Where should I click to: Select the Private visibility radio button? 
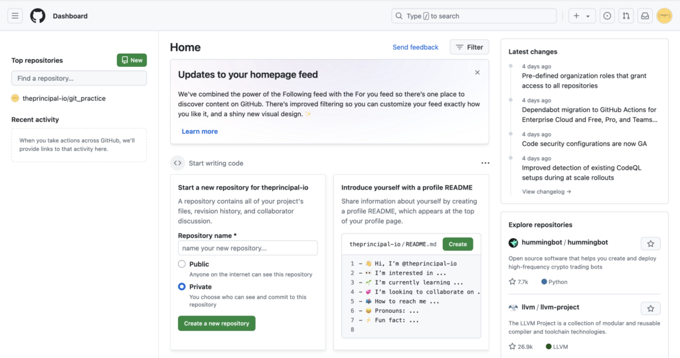click(182, 286)
